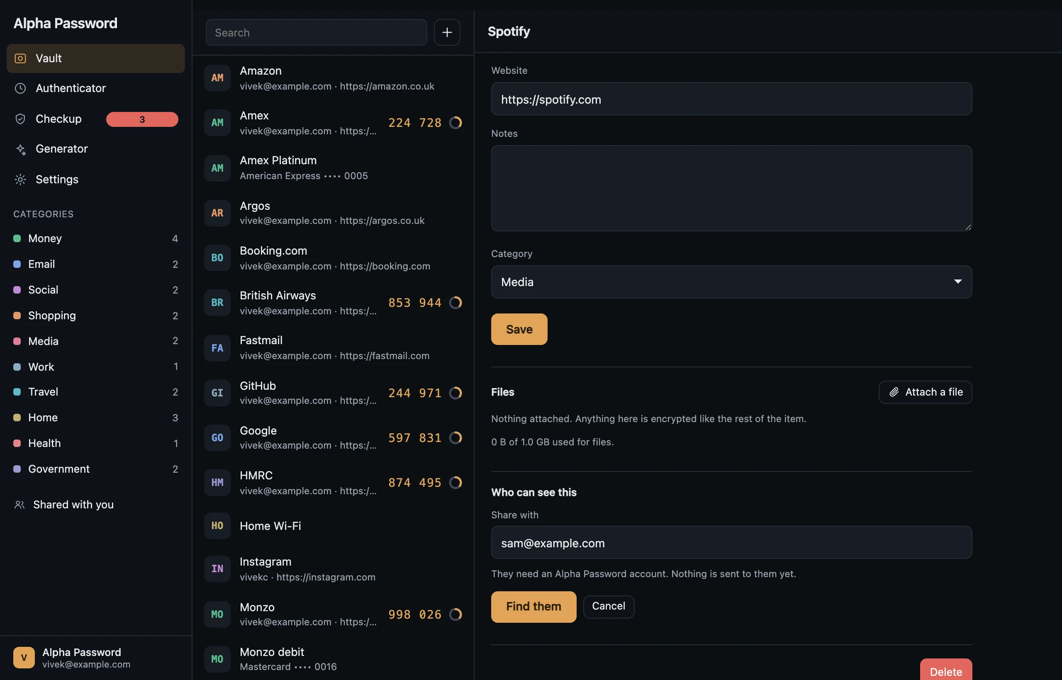Image resolution: width=1062 pixels, height=680 pixels.
Task: Open the password Generator
Action: [x=95, y=149]
